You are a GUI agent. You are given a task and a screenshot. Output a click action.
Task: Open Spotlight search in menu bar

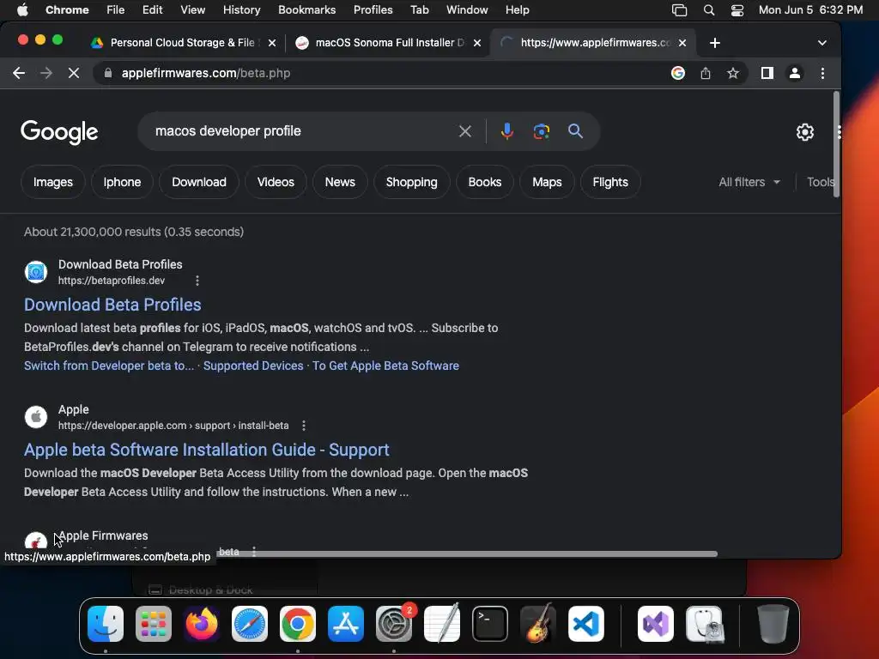(x=708, y=10)
